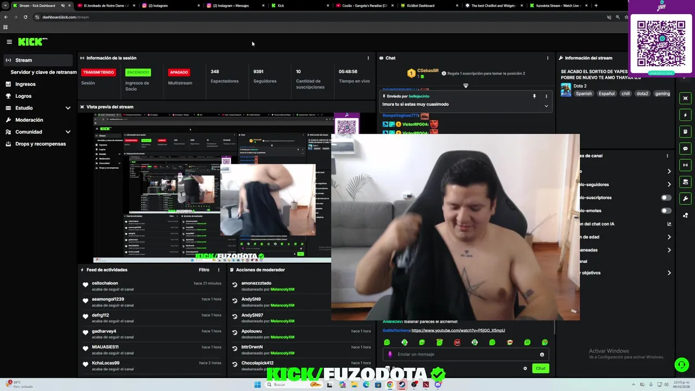Image resolution: width=695 pixels, height=391 pixels.
Task: Open the pinned message three-dot menu
Action: pyautogui.click(x=546, y=96)
